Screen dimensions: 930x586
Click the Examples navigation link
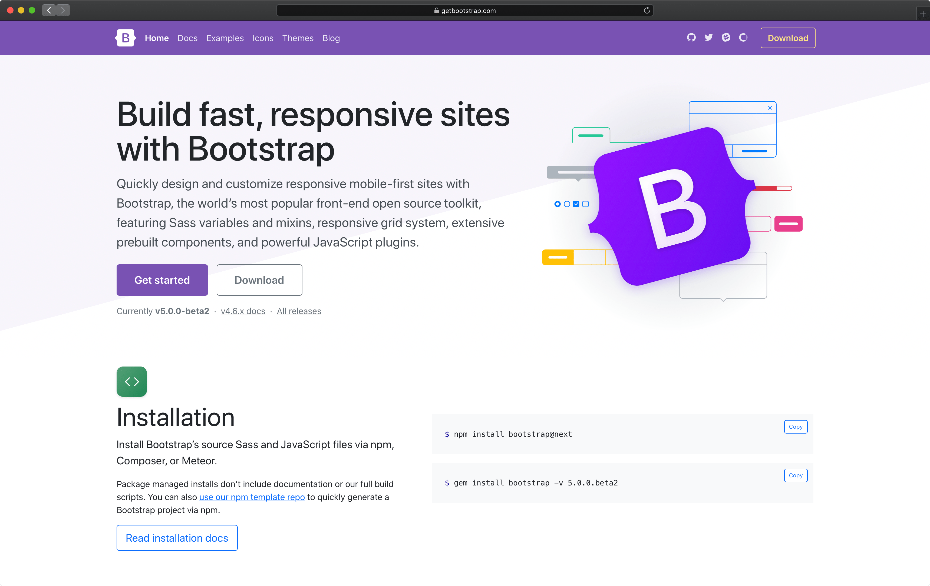pyautogui.click(x=225, y=38)
